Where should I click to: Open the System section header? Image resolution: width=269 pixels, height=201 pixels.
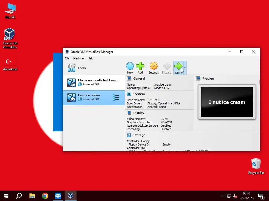pos(139,94)
